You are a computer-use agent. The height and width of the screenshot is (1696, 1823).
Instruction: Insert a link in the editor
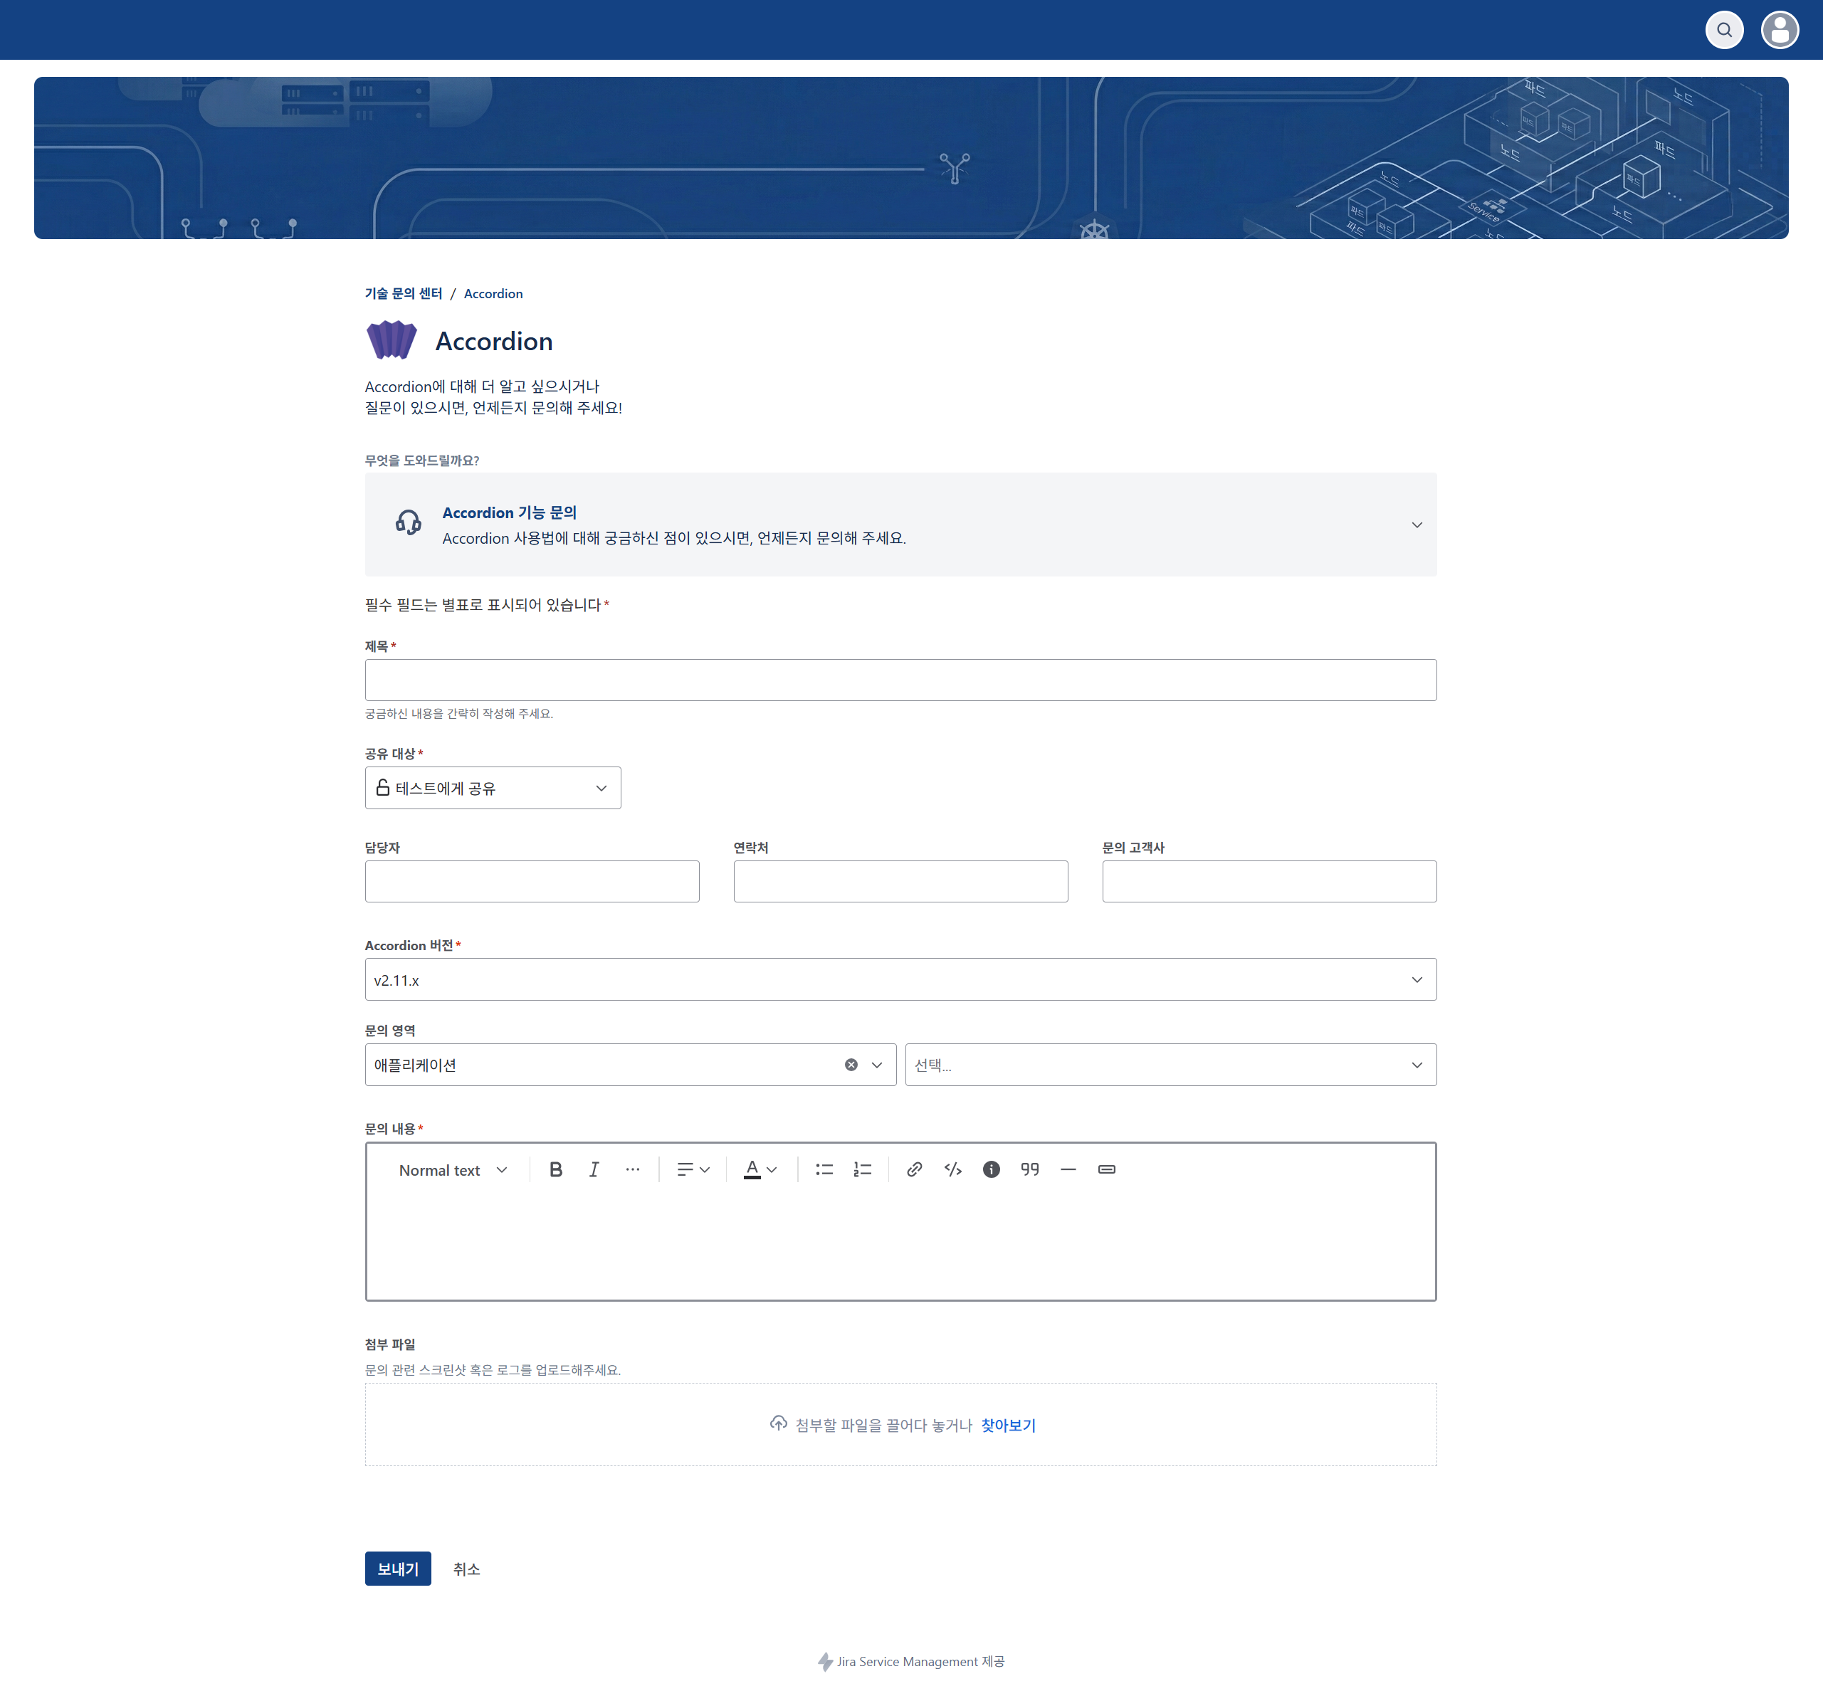coord(914,1169)
